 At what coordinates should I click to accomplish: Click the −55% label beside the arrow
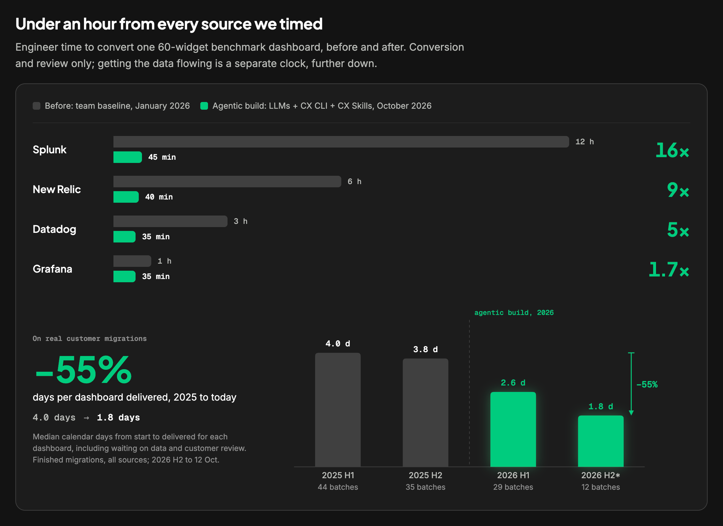[647, 384]
